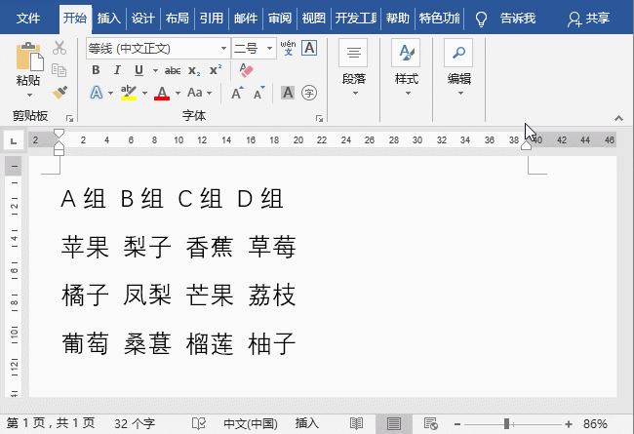Screen dimensions: 634x434
Task: Expand the Paste options arrow
Action: (29, 95)
